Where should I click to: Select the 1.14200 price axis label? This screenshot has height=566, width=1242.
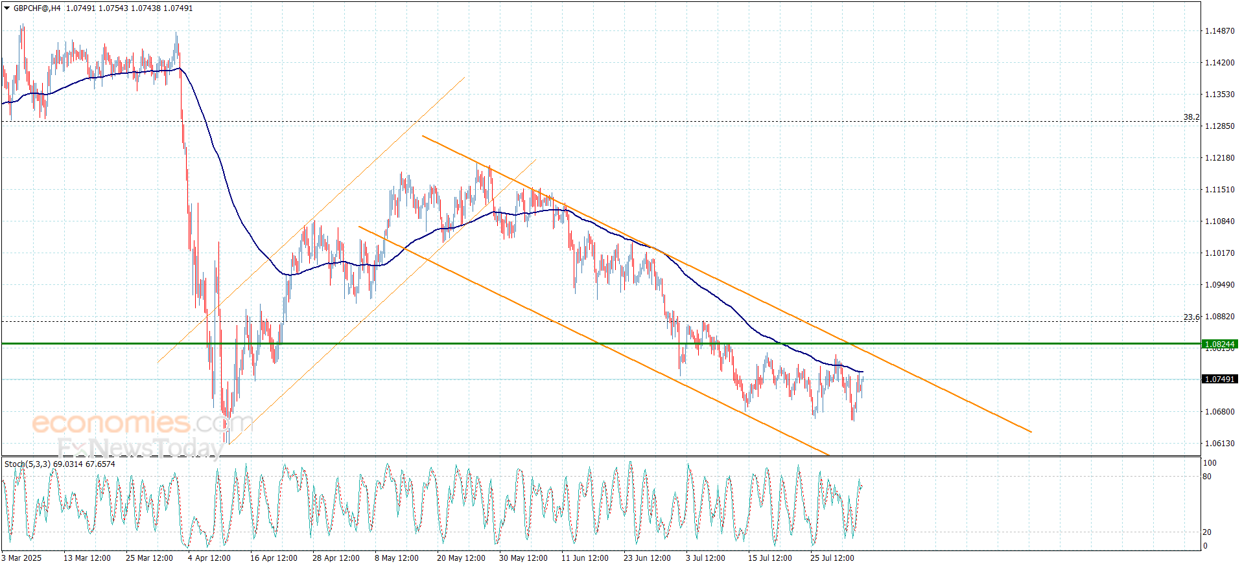(x=1219, y=63)
